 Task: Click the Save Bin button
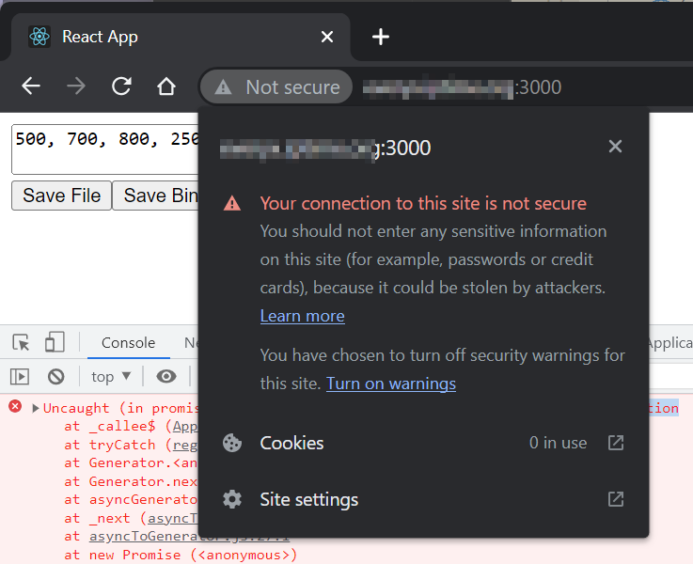click(x=155, y=196)
